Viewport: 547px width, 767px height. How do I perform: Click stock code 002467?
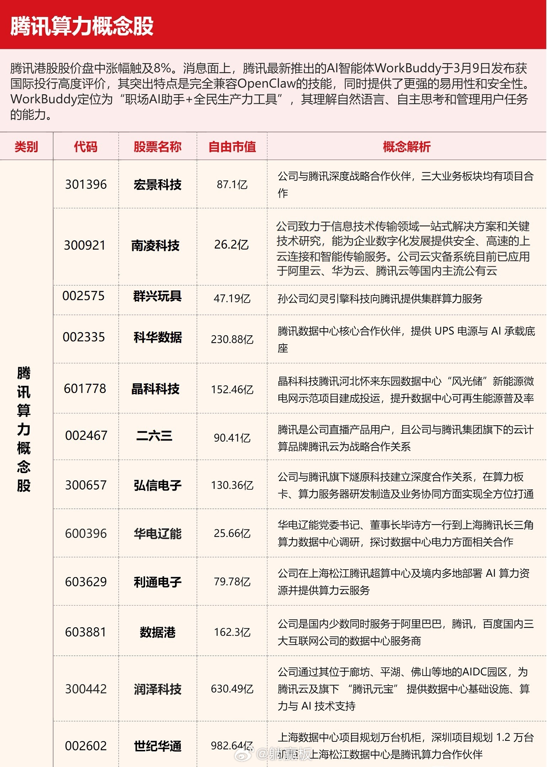pos(86,435)
